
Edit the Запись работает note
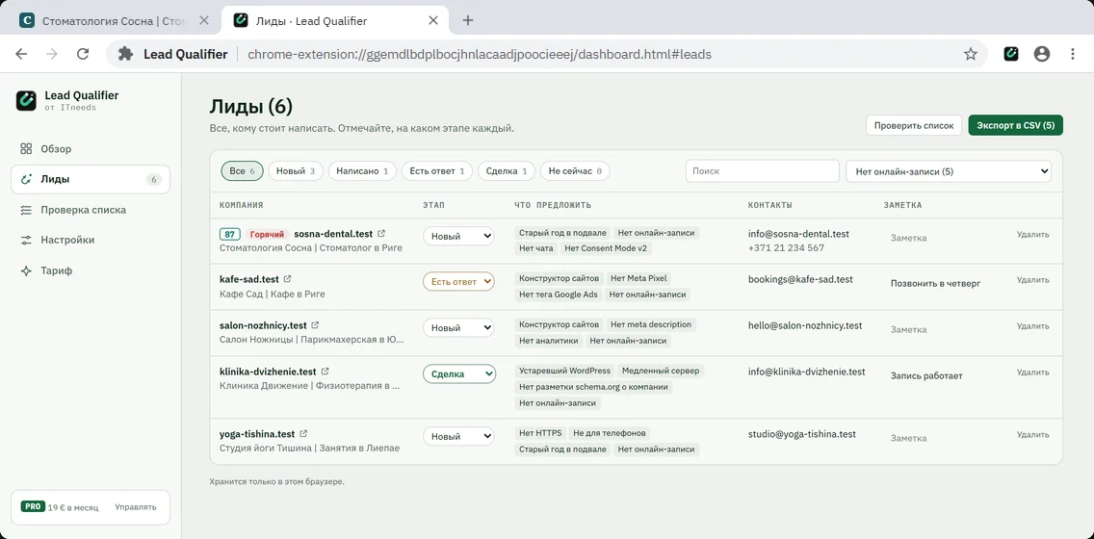(944, 375)
